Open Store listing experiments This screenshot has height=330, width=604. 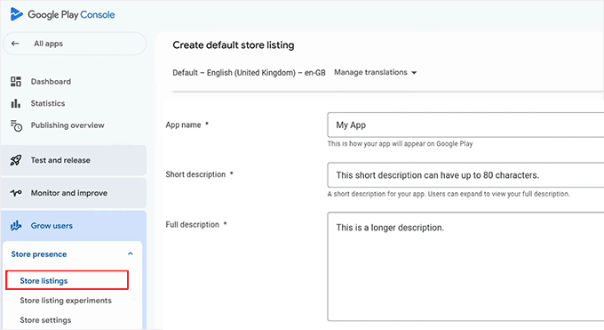pos(66,301)
